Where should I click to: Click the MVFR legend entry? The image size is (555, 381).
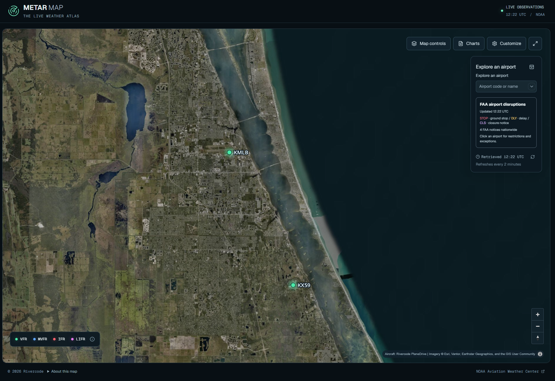tap(40, 339)
